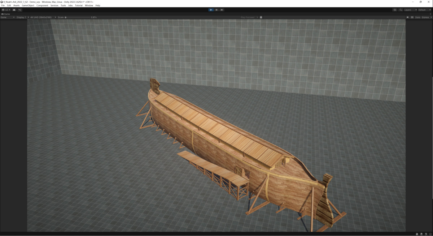Click the Play button to stop playmode
433x236 pixels.
[x=211, y=10]
